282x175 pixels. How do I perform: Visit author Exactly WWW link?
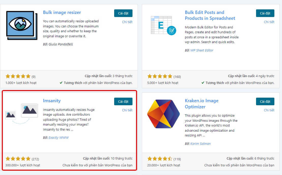tap(58, 137)
